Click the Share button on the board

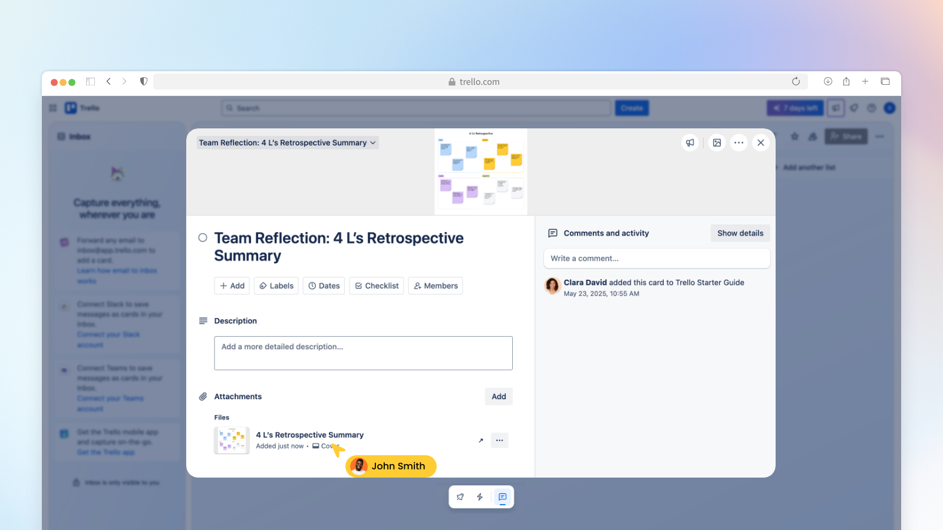click(846, 136)
